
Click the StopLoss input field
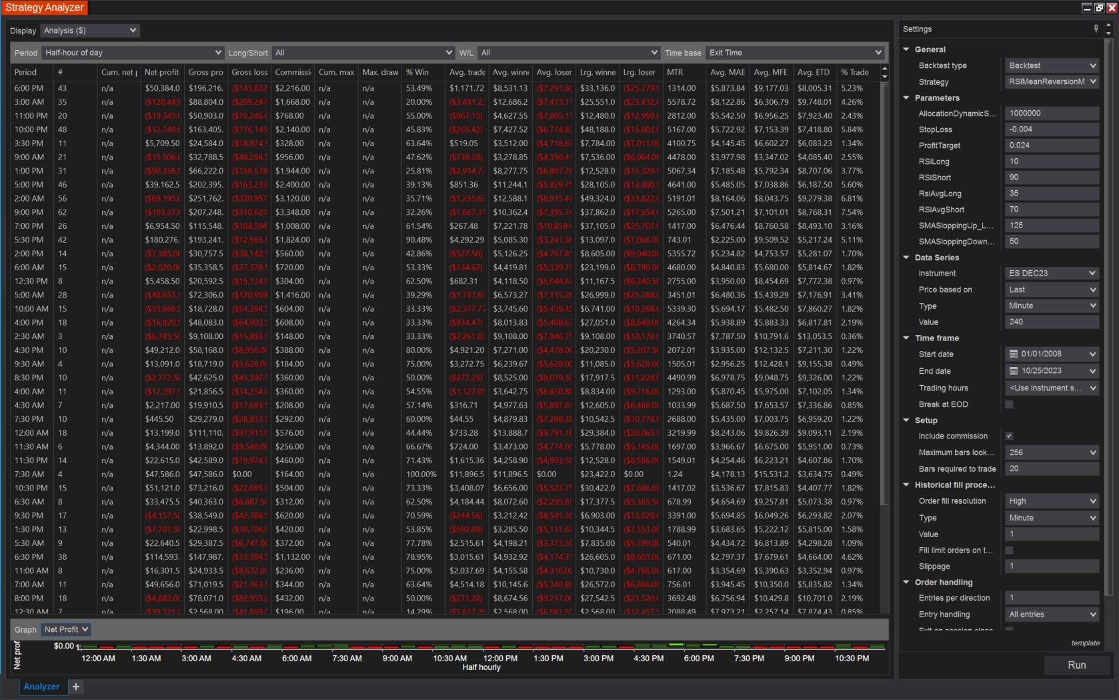(1052, 129)
